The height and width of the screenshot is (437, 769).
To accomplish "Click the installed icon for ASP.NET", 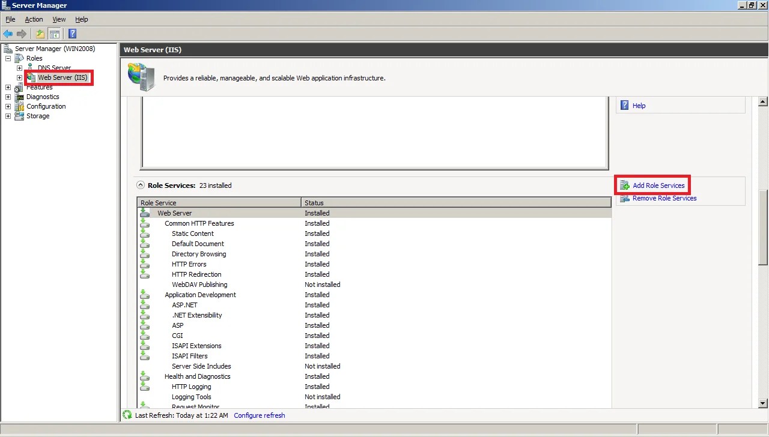I will pos(145,305).
